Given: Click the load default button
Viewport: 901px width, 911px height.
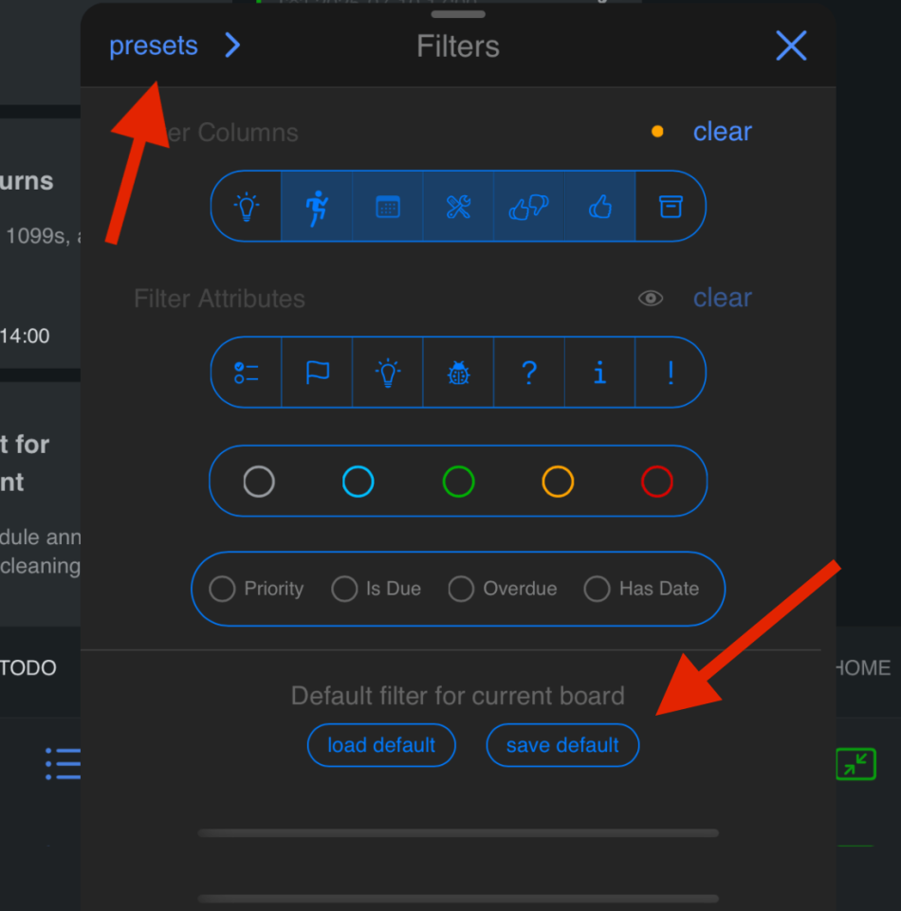Looking at the screenshot, I should (x=381, y=745).
